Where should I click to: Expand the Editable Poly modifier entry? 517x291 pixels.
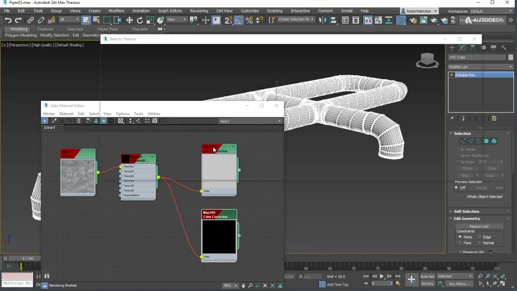452,75
